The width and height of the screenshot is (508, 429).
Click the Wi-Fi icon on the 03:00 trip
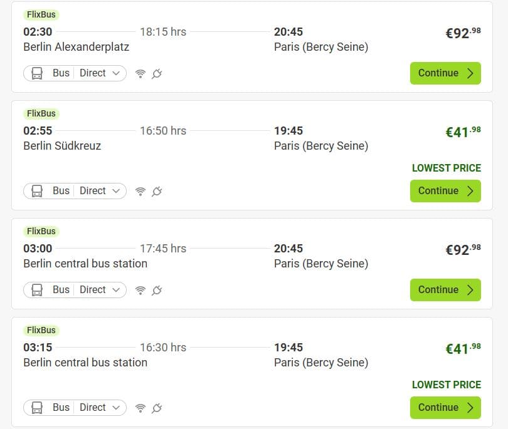click(140, 290)
